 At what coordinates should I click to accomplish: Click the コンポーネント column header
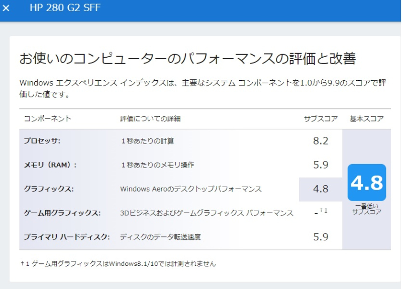[x=47, y=119]
